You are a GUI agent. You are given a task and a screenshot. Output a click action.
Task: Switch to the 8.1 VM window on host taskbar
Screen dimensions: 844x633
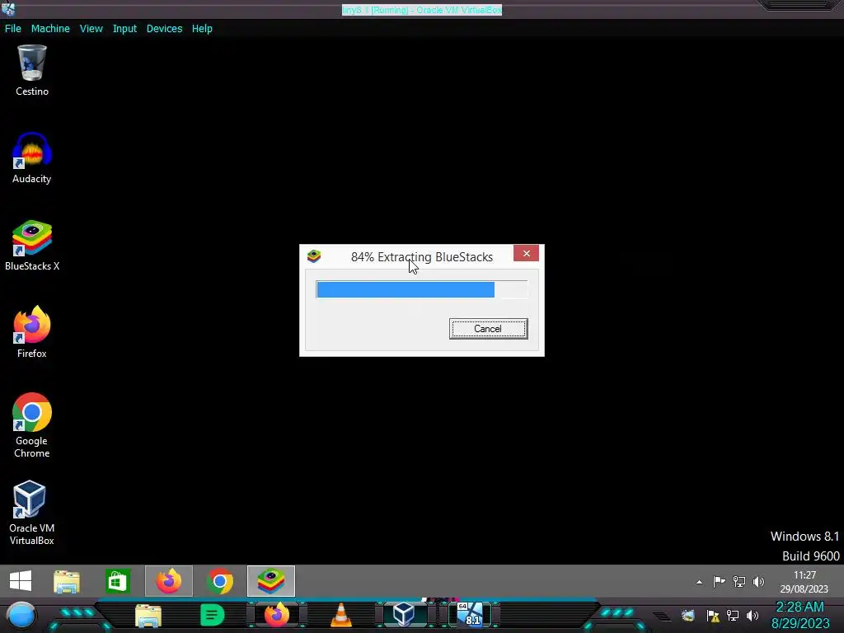click(471, 615)
